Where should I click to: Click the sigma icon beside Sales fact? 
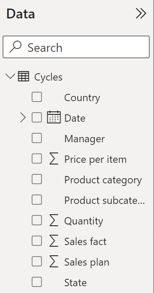54,241
